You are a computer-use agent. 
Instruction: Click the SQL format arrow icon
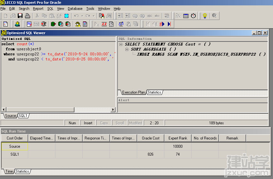167,16
